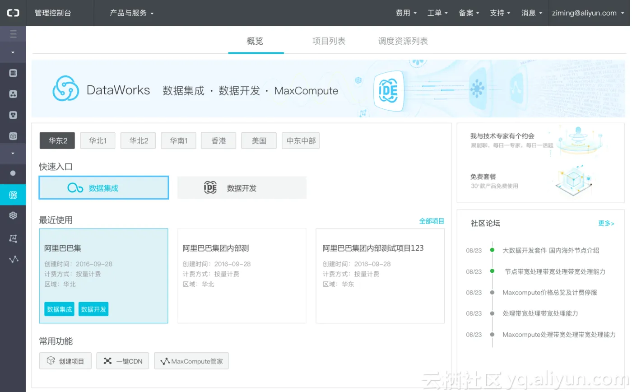
Task: Open post 处理带宽处理带宽处理能力
Action: click(540, 313)
